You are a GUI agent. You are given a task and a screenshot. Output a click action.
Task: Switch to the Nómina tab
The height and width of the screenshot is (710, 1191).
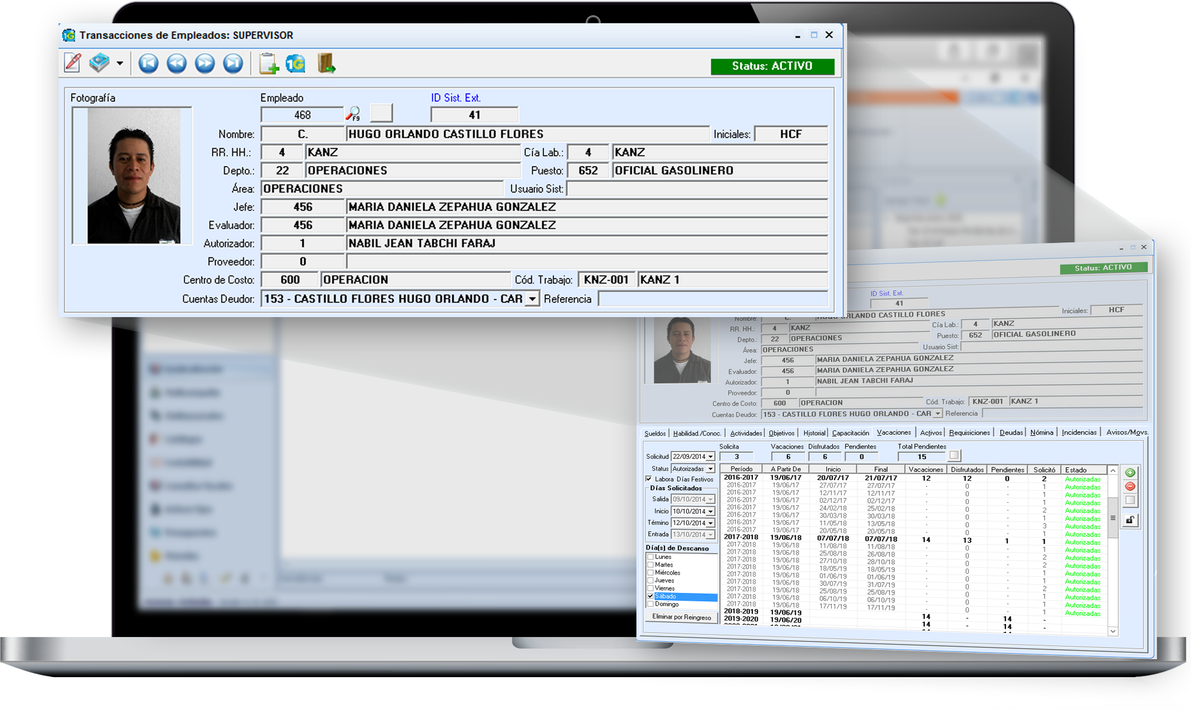pyautogui.click(x=1042, y=433)
